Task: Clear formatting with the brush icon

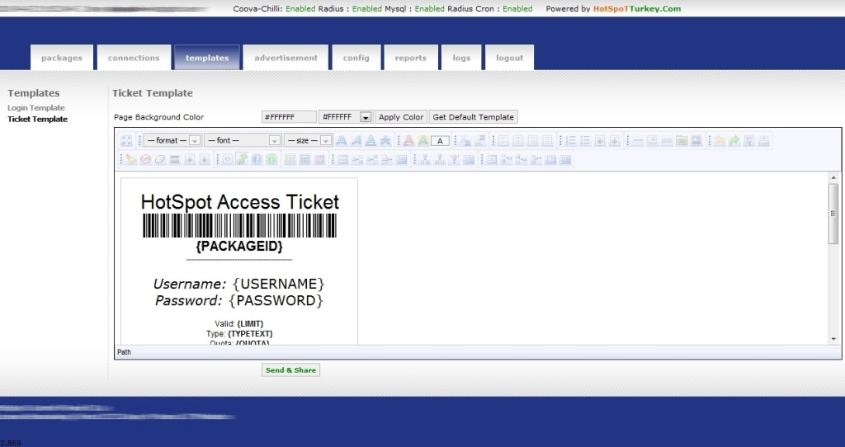Action: click(x=131, y=159)
